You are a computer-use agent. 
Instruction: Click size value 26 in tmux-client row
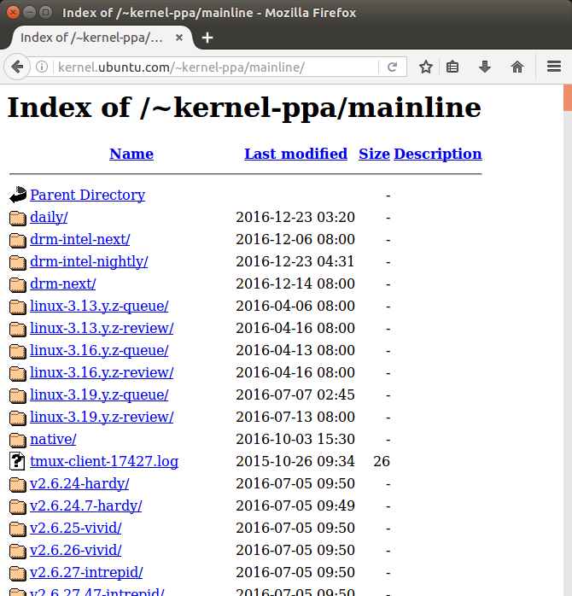point(382,461)
